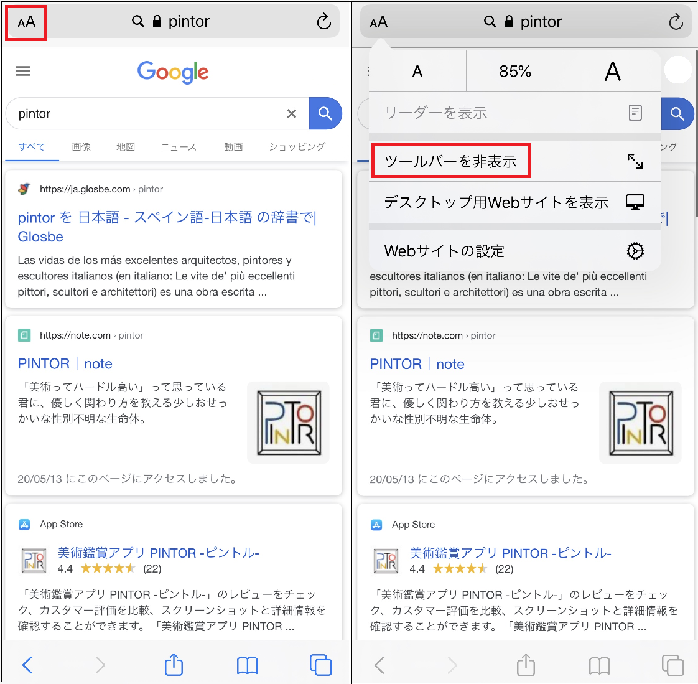
Task: Choose デスクトップ用Webサイトを表示 option
Action: [x=496, y=202]
